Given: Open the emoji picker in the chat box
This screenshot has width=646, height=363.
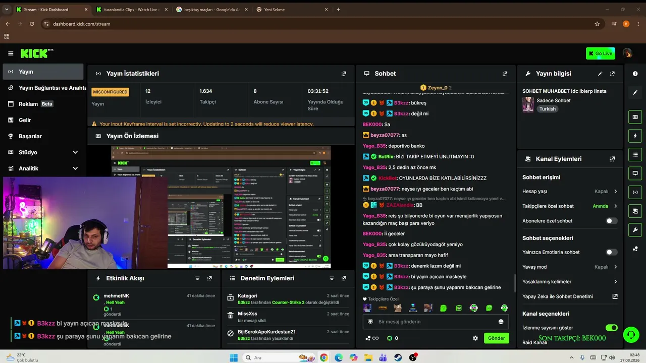Looking at the screenshot, I should (501, 322).
